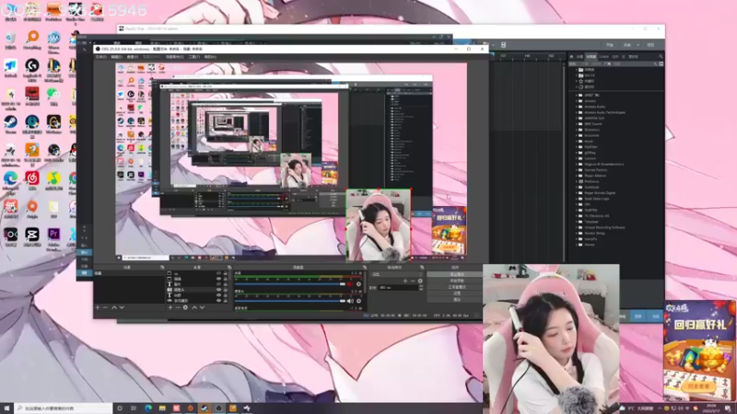Click home icon in Studio One browser
Image resolution: width=737 pixels, height=414 pixels.
tap(571, 56)
